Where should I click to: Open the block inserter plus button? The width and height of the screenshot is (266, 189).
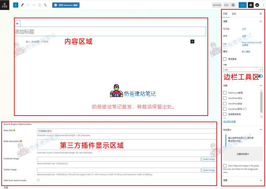point(16,5)
